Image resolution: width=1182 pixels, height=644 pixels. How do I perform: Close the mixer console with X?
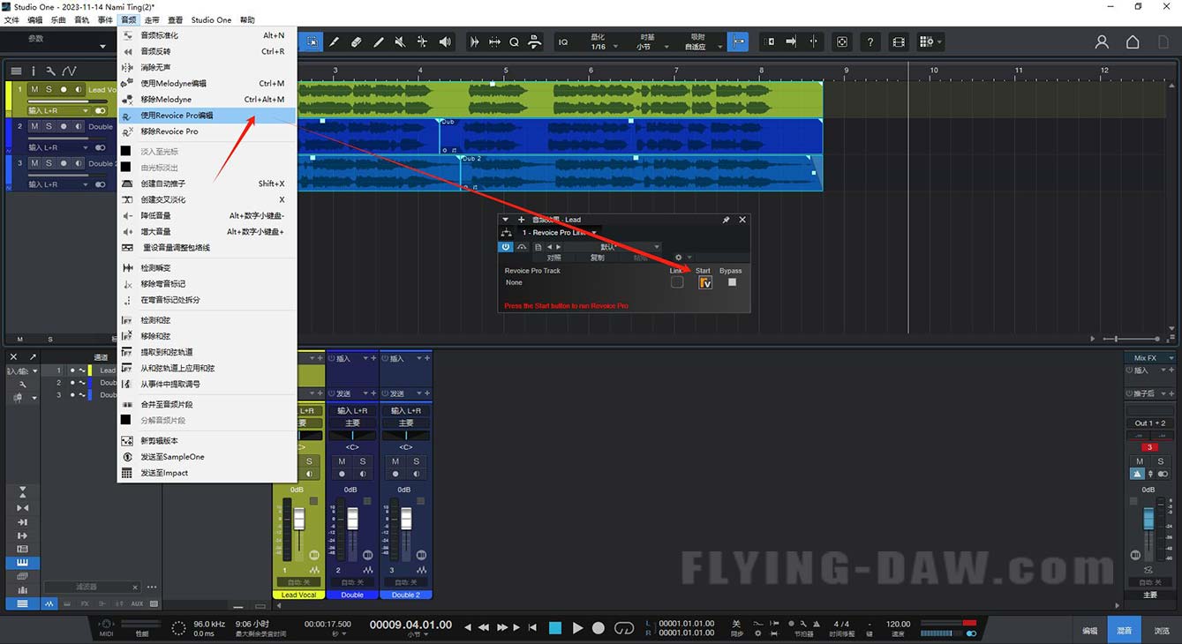click(13, 356)
